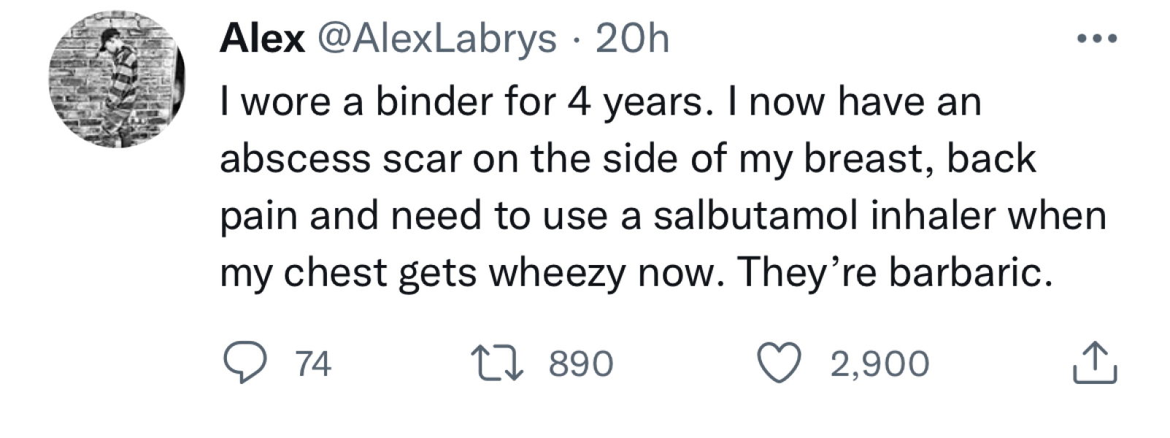Click the 74 replies count

[x=314, y=364]
